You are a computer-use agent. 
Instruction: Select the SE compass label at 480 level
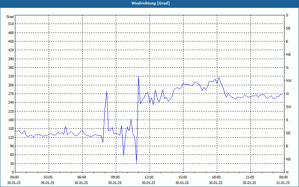[288, 28]
